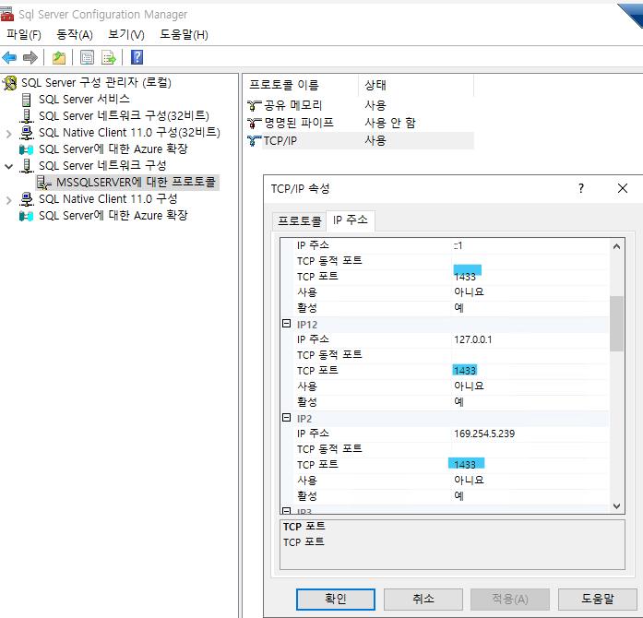643x618 pixels.
Task: Select the 명명된 파이프 row
Action: click(x=360, y=123)
